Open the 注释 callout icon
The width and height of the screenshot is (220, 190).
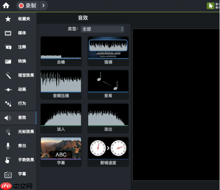coord(8,47)
